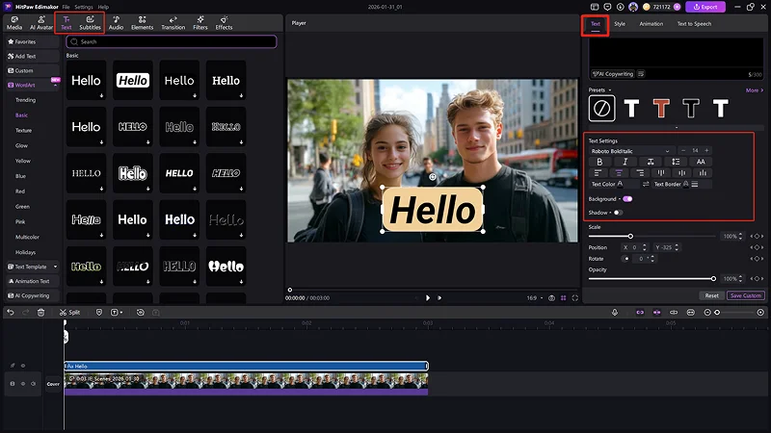
Task: Open the File menu
Action: pyautogui.click(x=66, y=7)
